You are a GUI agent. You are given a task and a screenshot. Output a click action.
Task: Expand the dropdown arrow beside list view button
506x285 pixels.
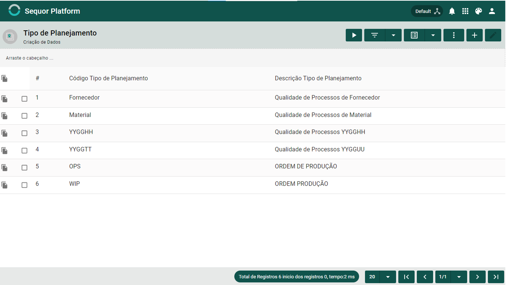coord(433,35)
